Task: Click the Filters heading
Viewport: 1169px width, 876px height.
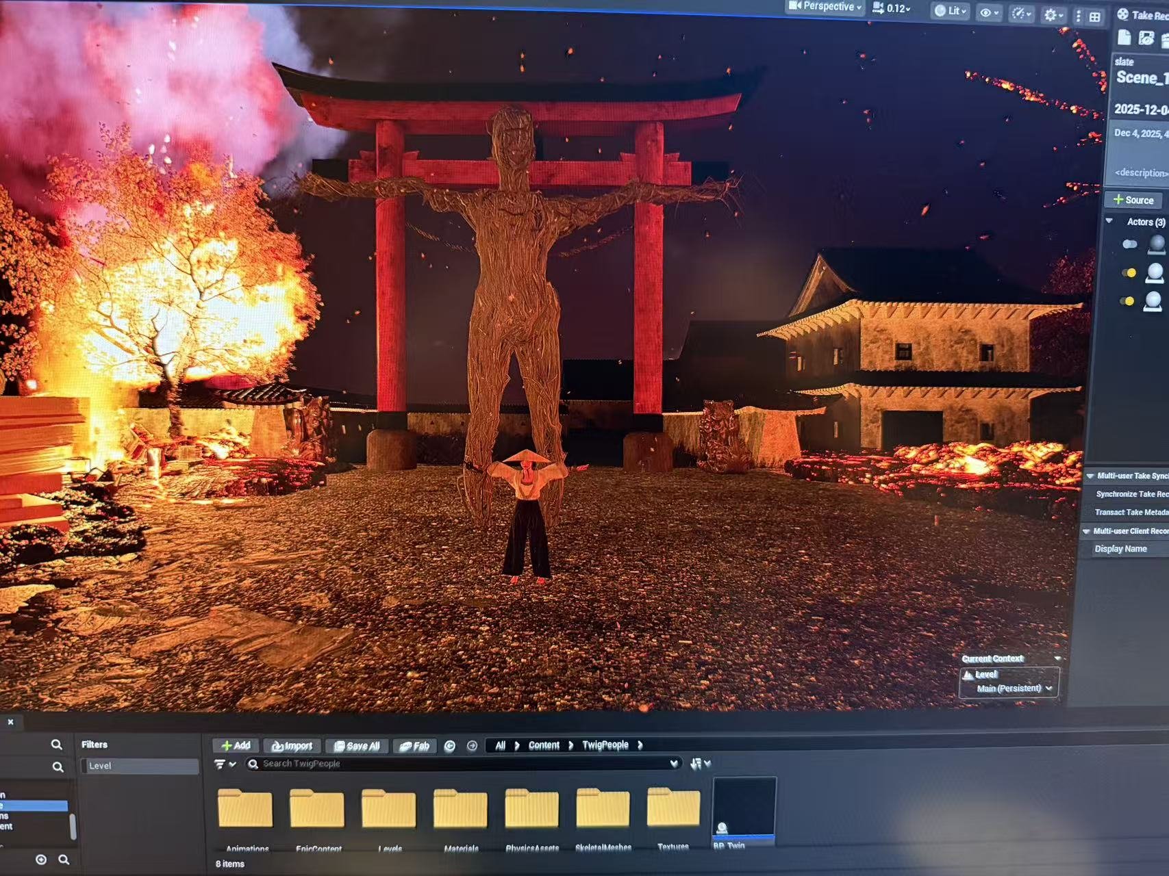Action: 95,745
